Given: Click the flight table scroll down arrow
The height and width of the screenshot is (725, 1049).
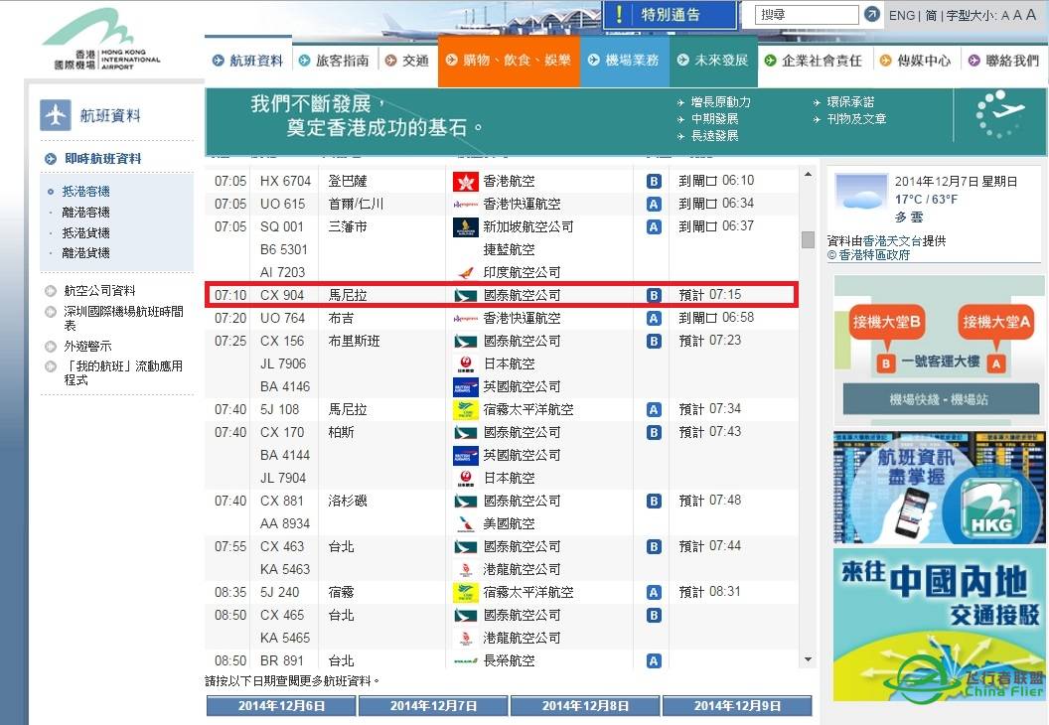Looking at the screenshot, I should click(808, 660).
